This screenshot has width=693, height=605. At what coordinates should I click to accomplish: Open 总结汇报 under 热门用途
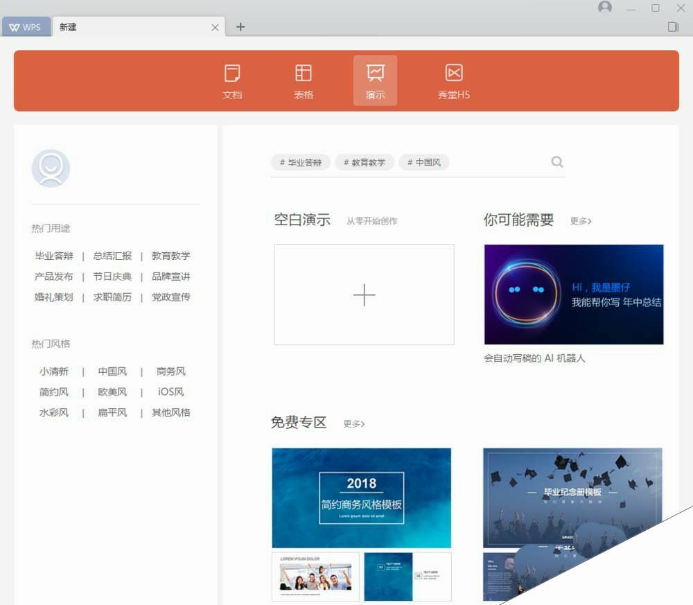112,256
